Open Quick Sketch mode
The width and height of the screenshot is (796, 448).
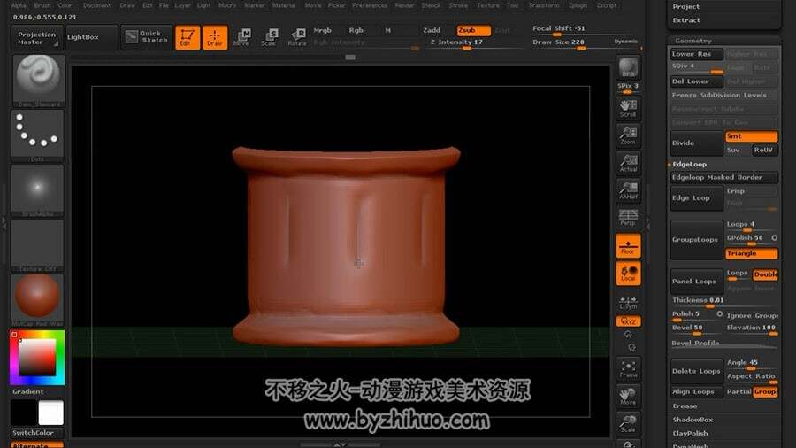(147, 36)
